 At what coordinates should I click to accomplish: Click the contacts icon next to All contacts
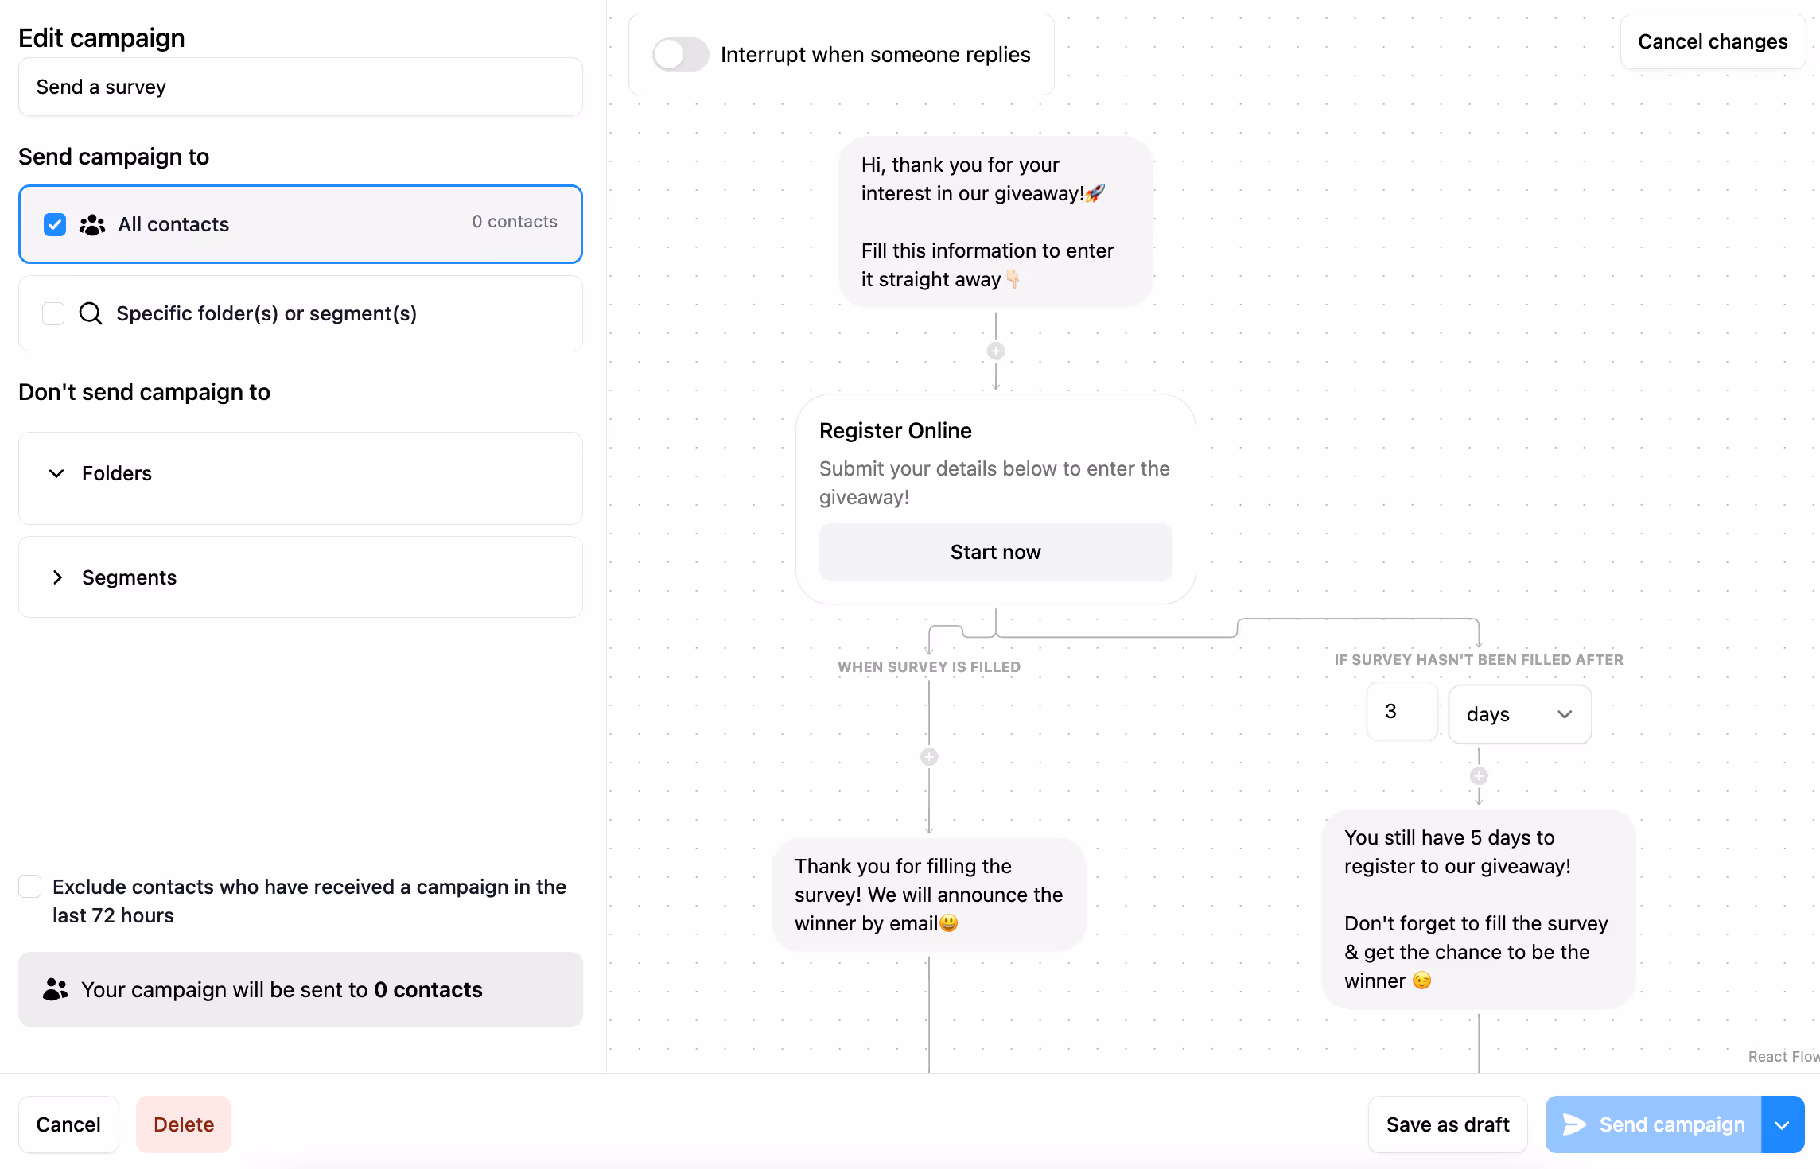click(91, 224)
